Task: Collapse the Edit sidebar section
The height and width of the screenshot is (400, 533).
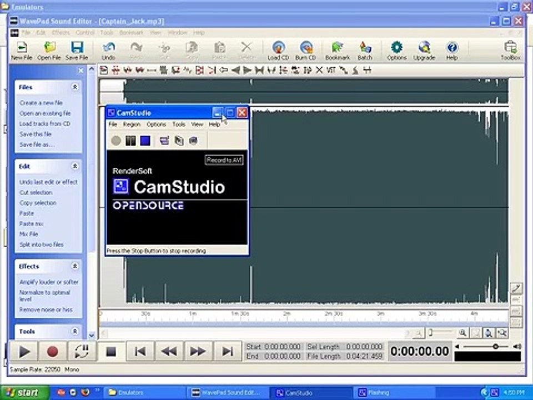Action: pyautogui.click(x=75, y=166)
